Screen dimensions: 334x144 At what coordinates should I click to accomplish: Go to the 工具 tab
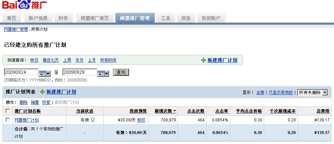(165, 18)
